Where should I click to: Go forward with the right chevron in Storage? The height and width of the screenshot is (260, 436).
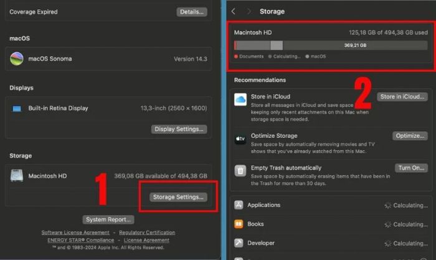(249, 11)
